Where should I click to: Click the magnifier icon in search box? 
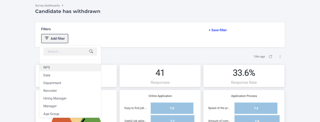91,52
